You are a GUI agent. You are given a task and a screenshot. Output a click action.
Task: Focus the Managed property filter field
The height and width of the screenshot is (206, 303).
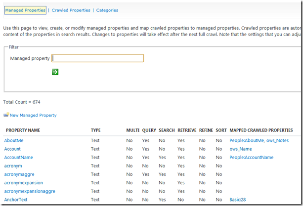[x=97, y=58]
